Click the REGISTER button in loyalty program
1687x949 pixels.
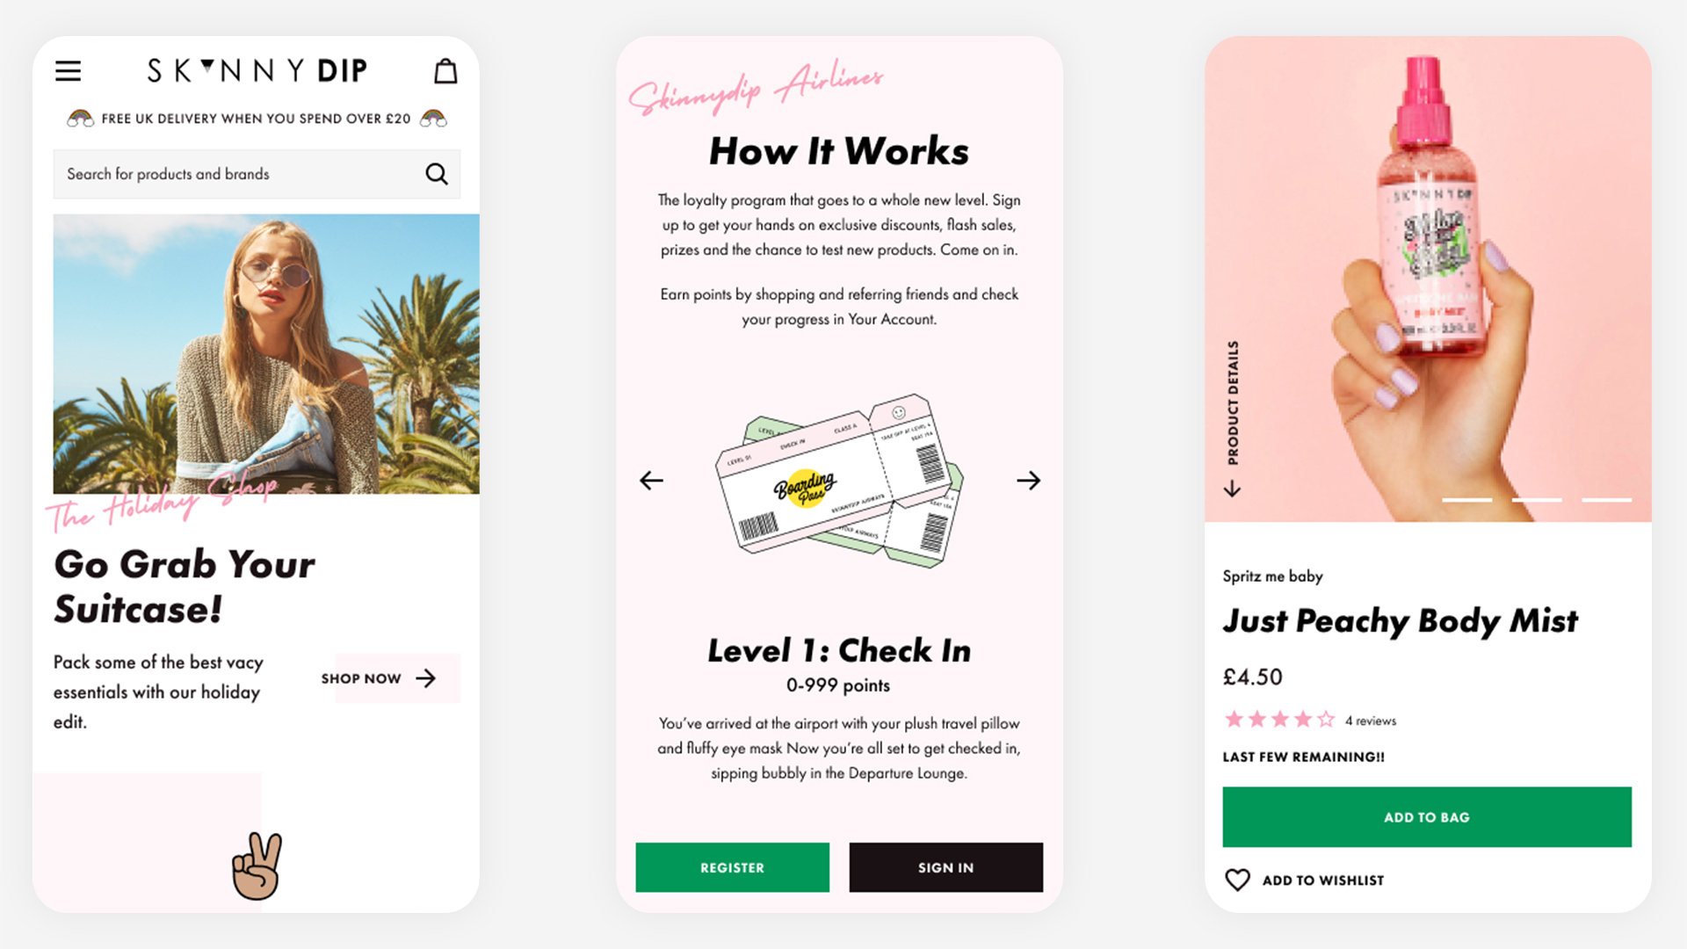730,866
